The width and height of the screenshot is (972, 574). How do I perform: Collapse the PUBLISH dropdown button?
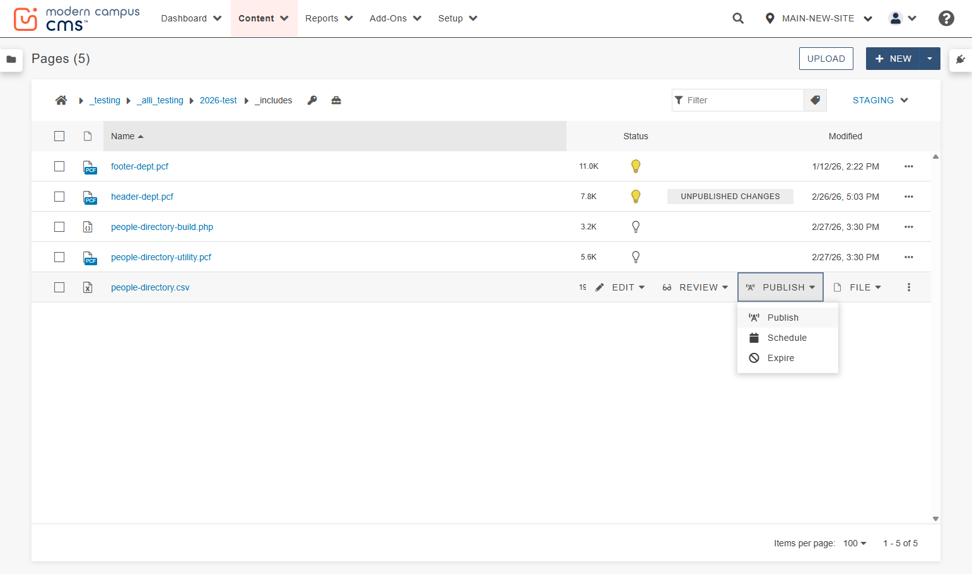coord(780,287)
